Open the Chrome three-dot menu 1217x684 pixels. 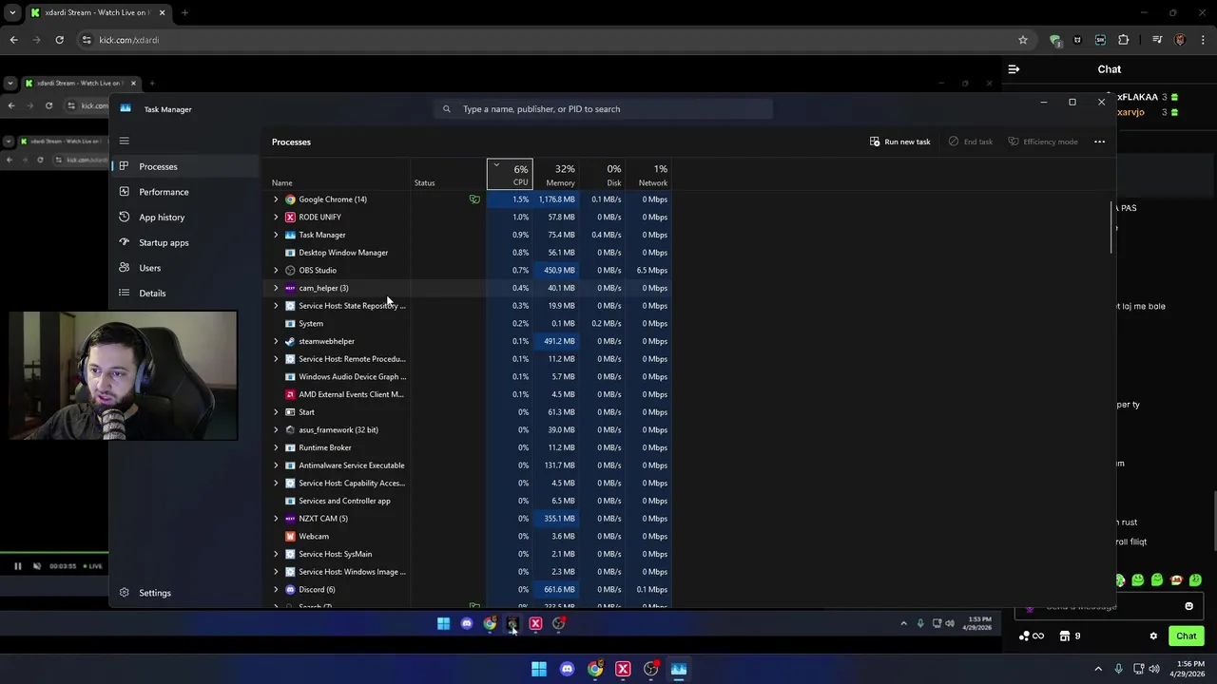(x=1204, y=40)
